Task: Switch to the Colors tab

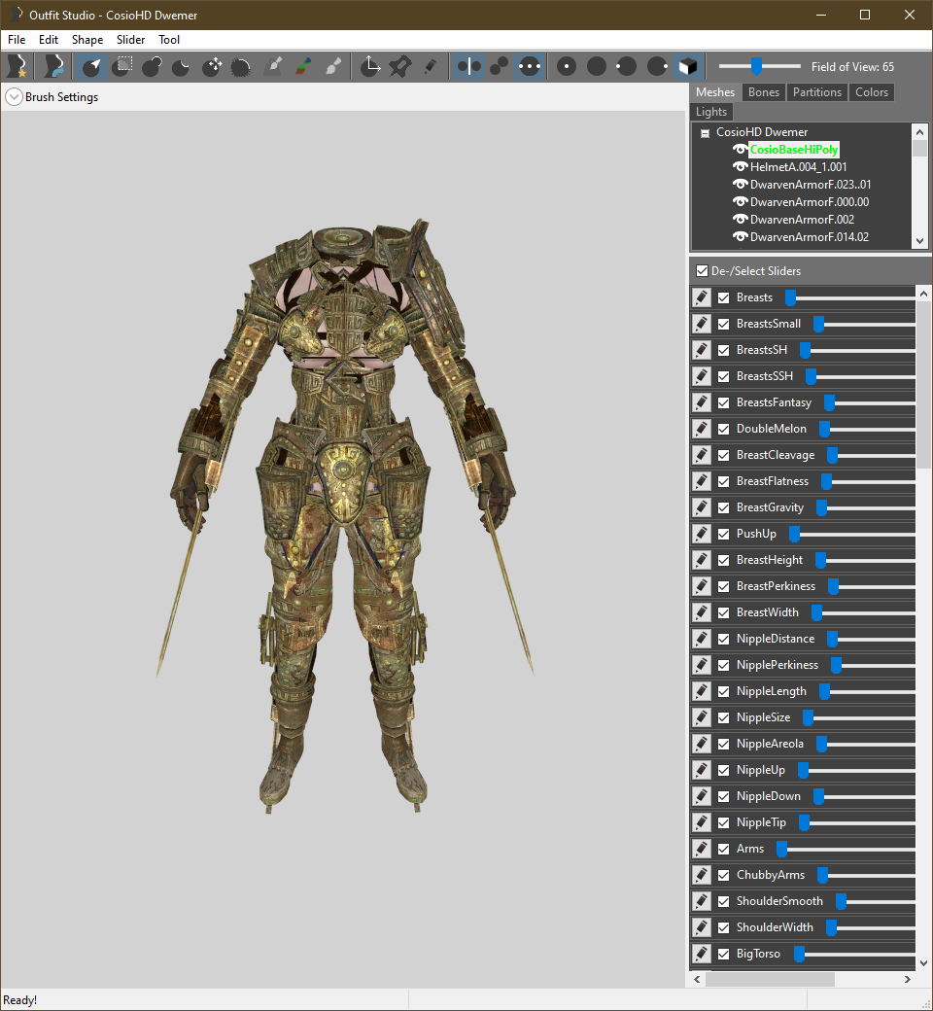Action: [872, 92]
